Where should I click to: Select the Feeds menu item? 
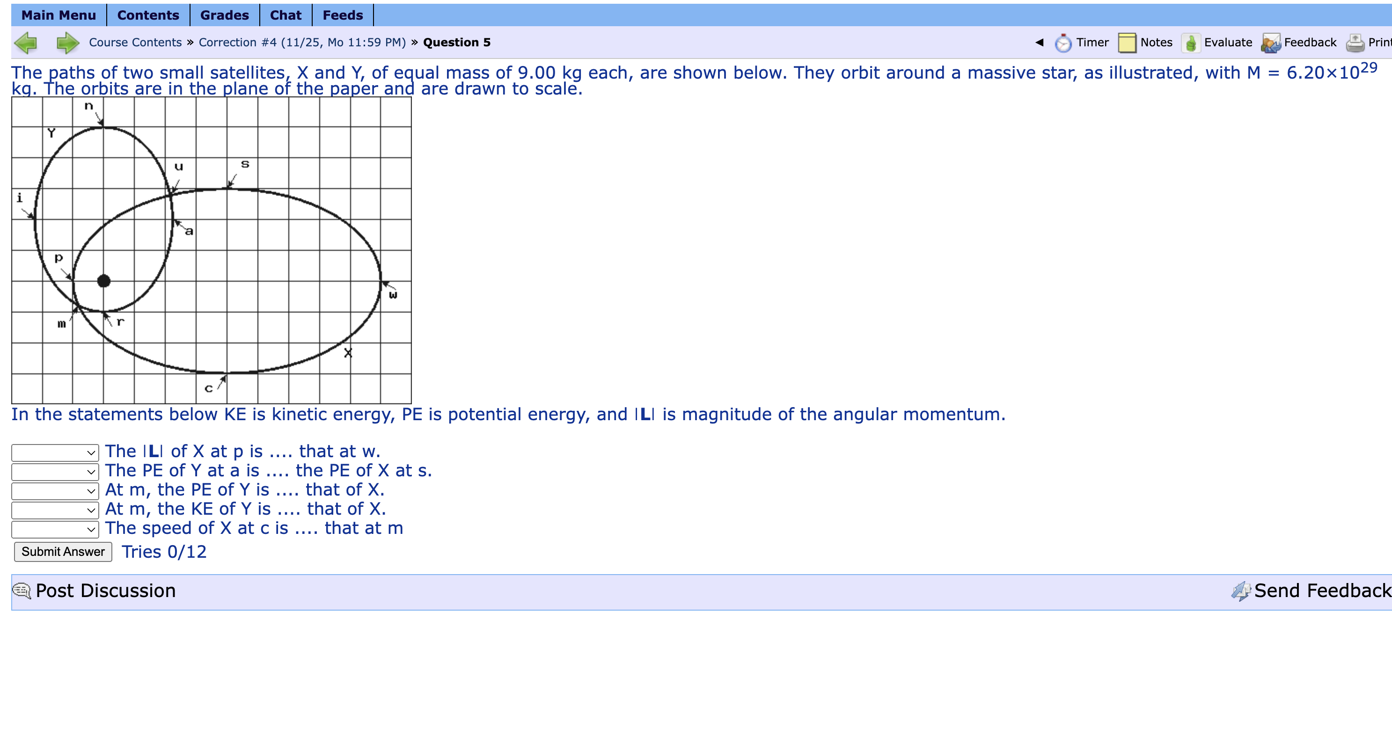(x=342, y=15)
